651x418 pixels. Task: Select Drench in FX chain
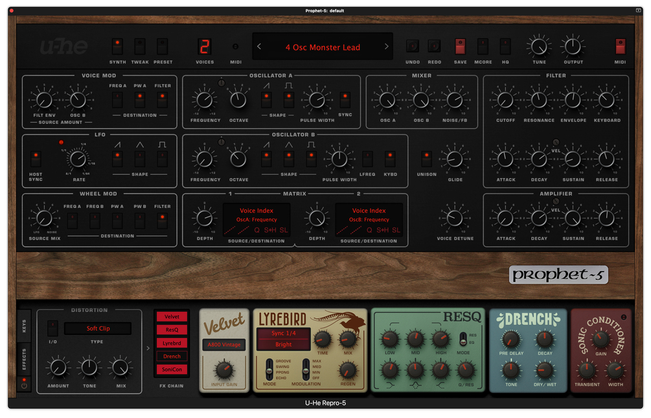(172, 356)
